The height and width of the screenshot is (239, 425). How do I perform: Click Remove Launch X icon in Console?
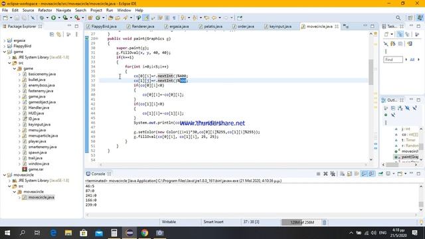325,174
